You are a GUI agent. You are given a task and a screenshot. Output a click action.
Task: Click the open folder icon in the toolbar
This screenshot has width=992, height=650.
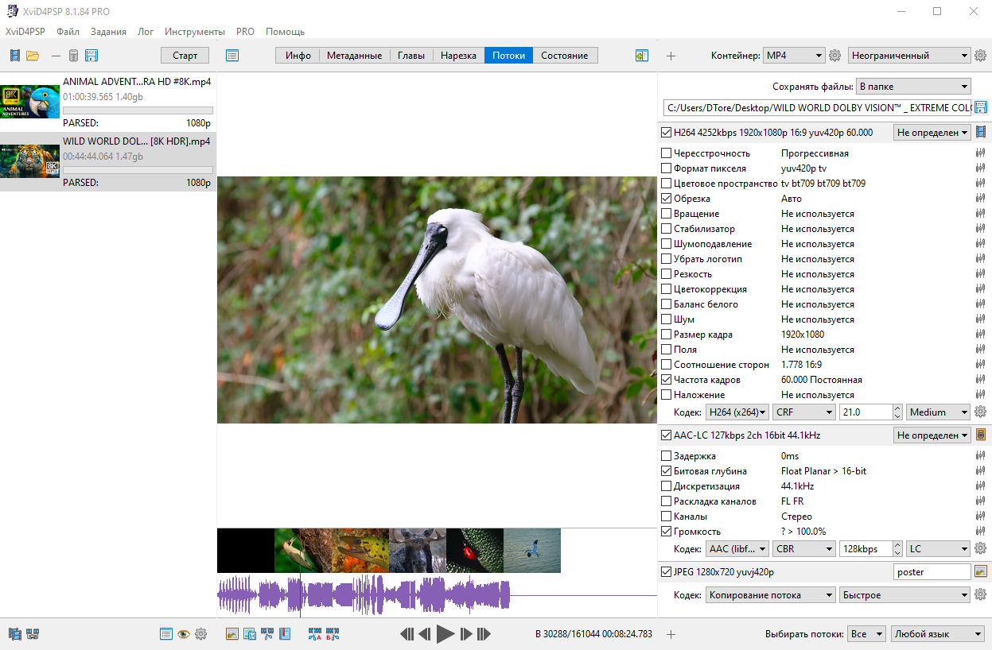point(33,56)
